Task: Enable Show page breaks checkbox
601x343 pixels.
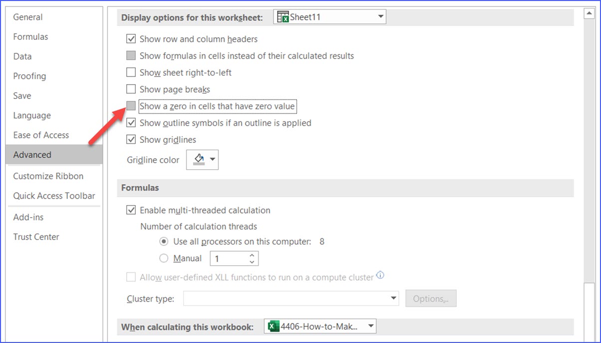Action: click(131, 90)
